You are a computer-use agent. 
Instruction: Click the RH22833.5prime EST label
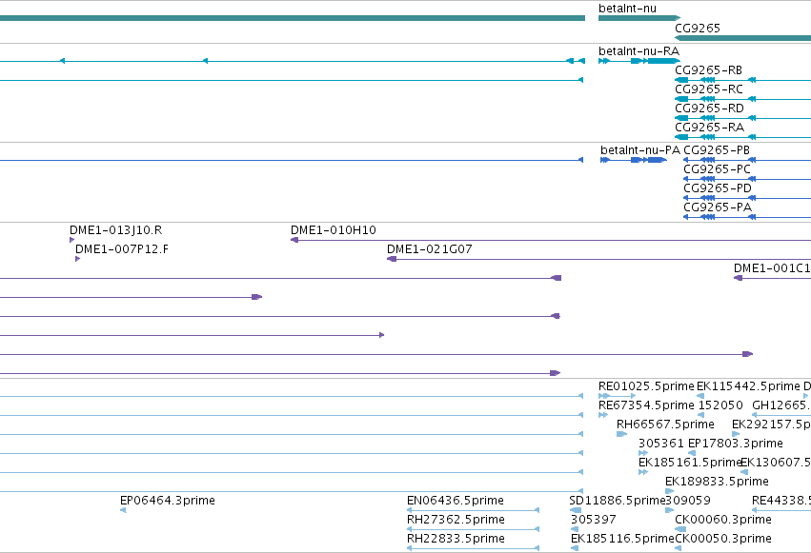456,540
